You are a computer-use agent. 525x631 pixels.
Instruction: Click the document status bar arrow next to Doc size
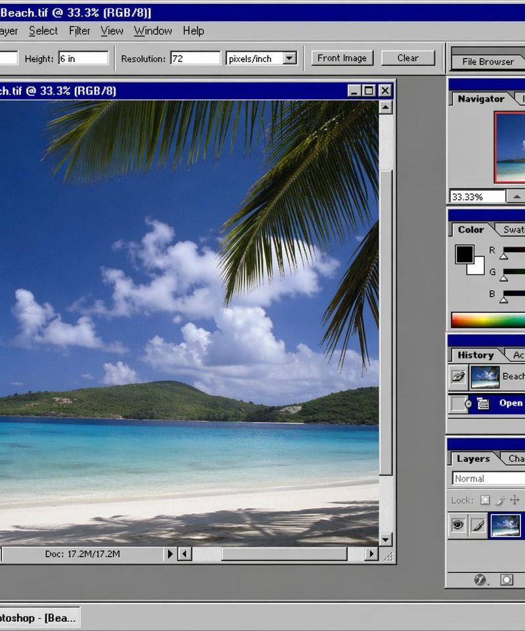(170, 554)
